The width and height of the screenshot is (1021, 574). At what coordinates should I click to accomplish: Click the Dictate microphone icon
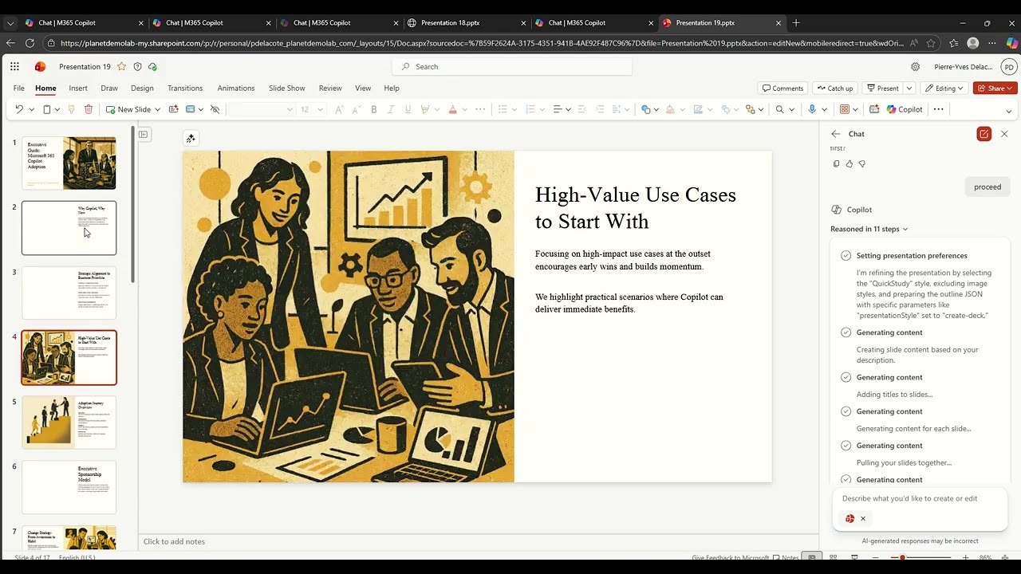pyautogui.click(x=812, y=109)
